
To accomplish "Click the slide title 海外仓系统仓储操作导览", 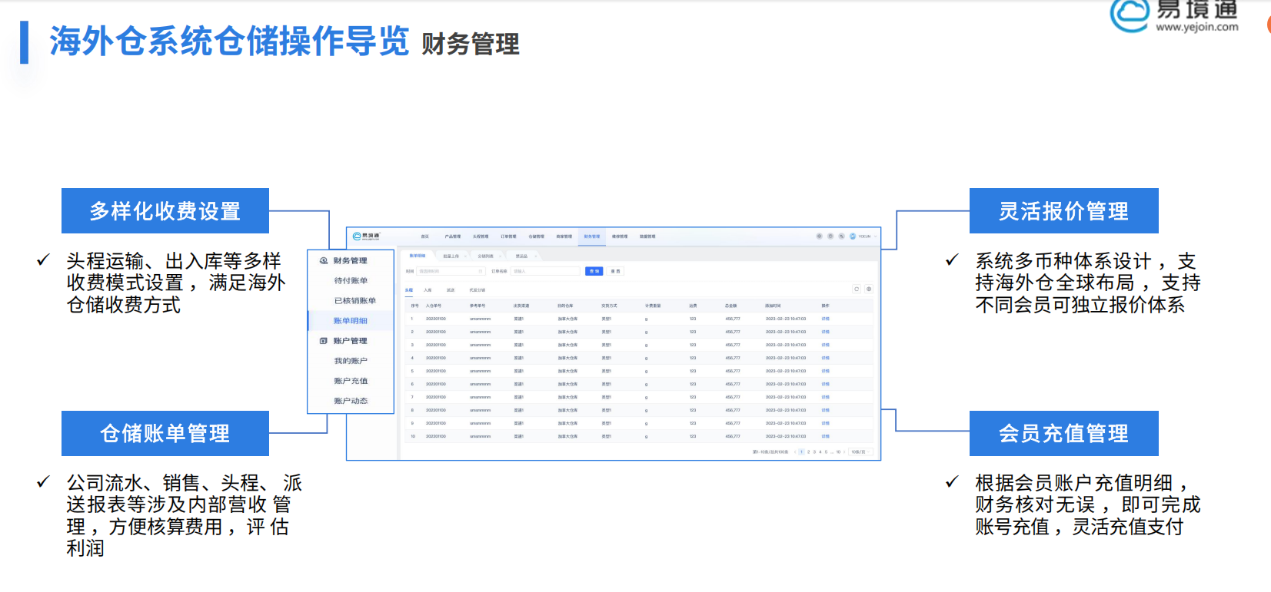I will point(229,41).
